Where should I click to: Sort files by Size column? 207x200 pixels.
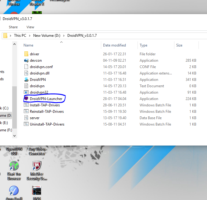[179, 45]
